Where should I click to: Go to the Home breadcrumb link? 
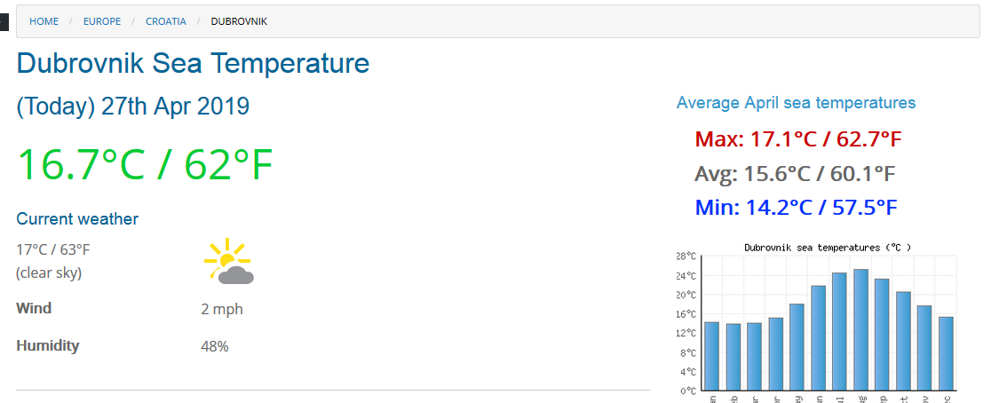point(44,21)
